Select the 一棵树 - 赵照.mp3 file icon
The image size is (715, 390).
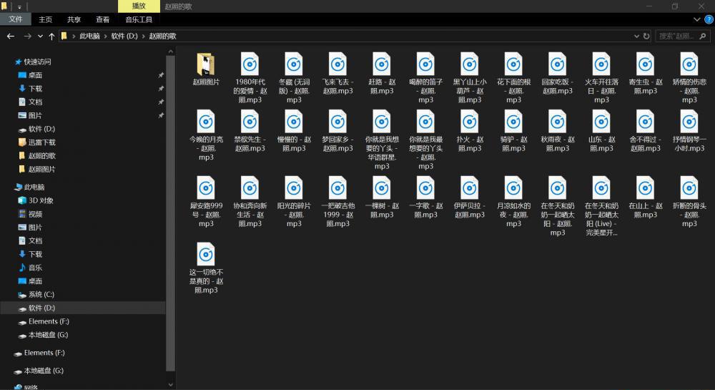[382, 188]
